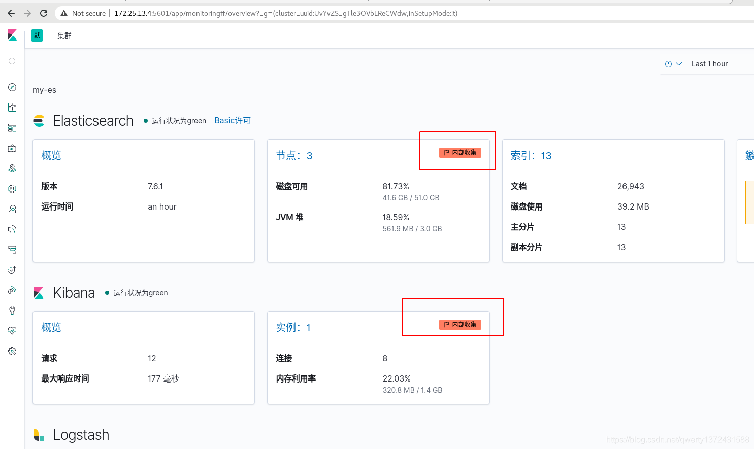Click Kibana 运行状况为green status
Viewport: 754px width, 449px height.
[137, 293]
